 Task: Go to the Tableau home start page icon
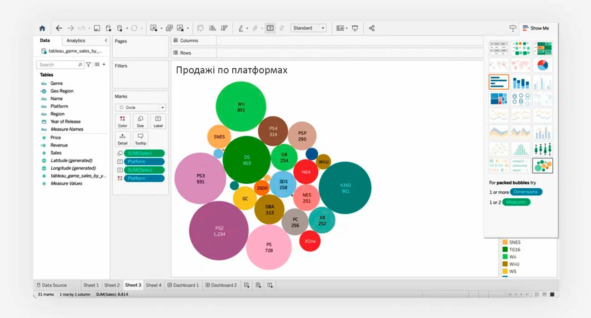tap(42, 28)
